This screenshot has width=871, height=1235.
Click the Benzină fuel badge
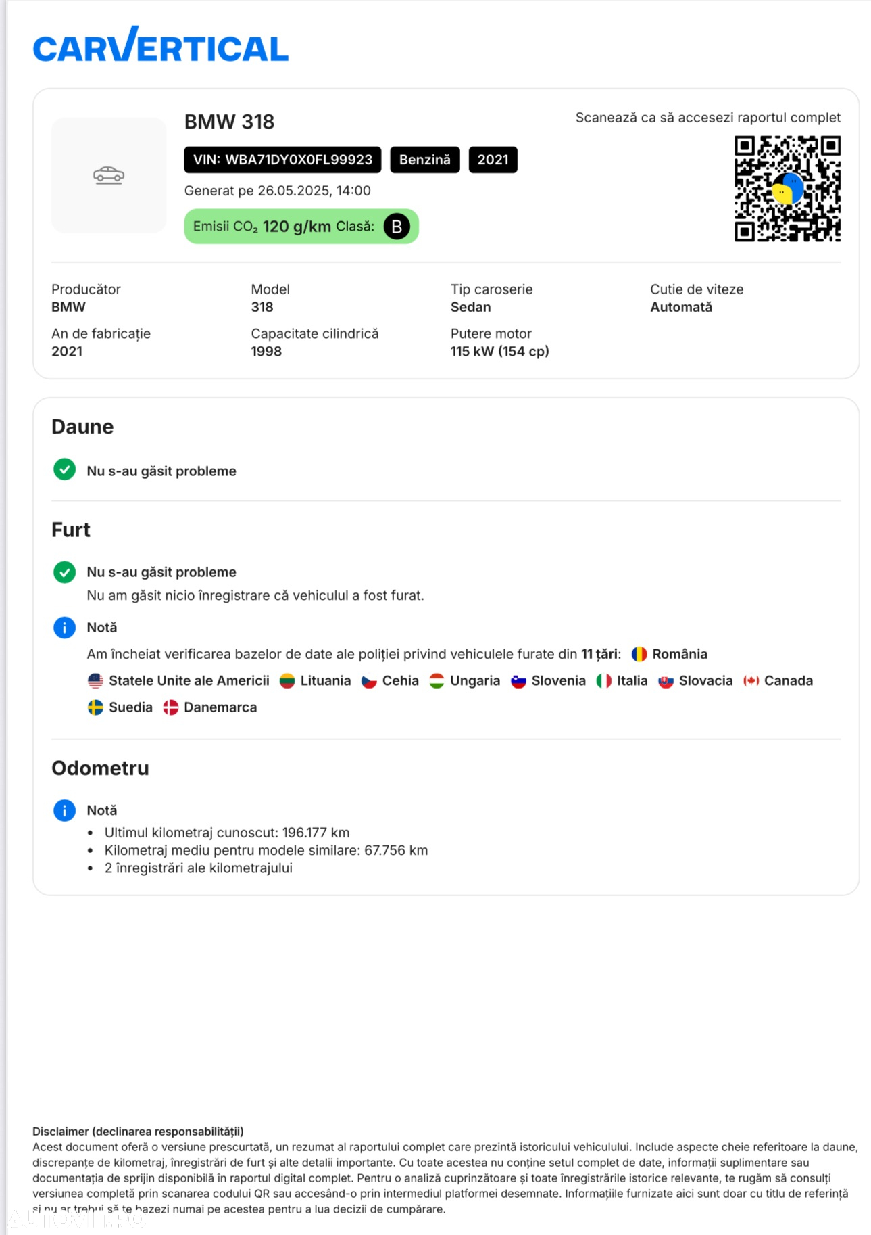tap(425, 160)
